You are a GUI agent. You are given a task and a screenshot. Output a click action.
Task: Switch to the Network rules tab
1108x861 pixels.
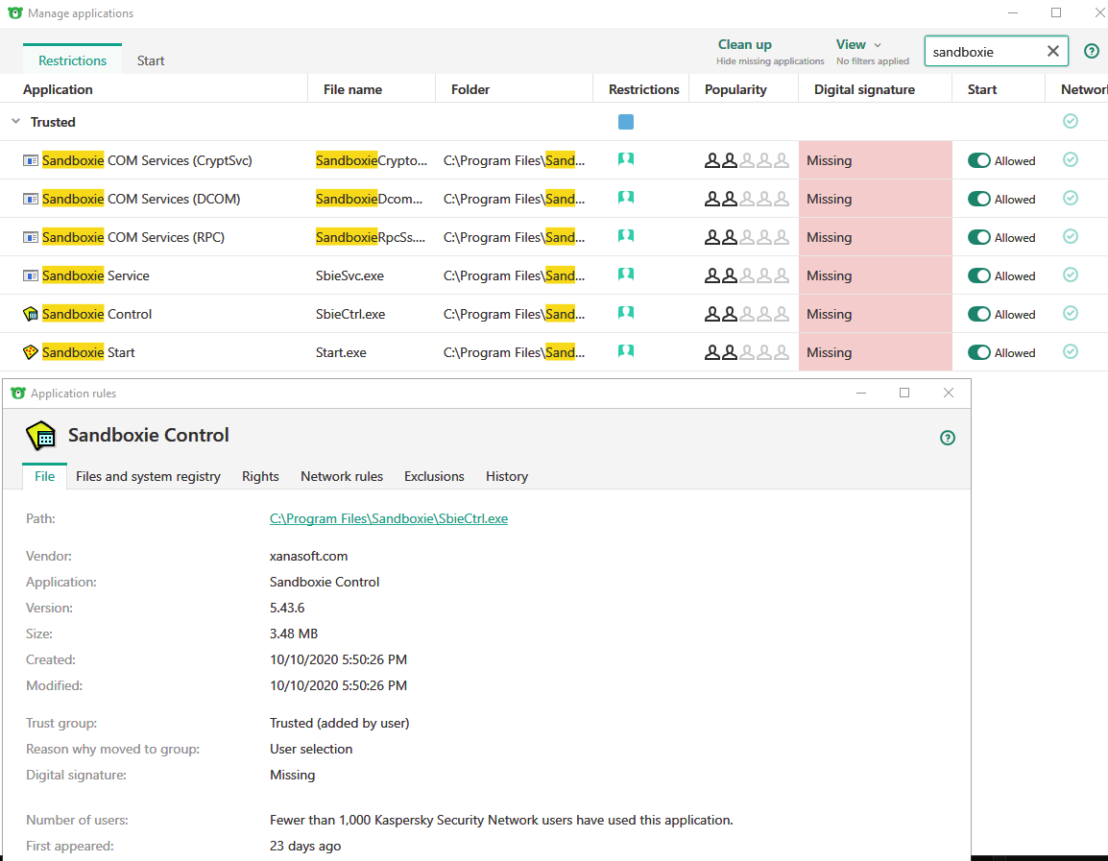[x=341, y=476]
